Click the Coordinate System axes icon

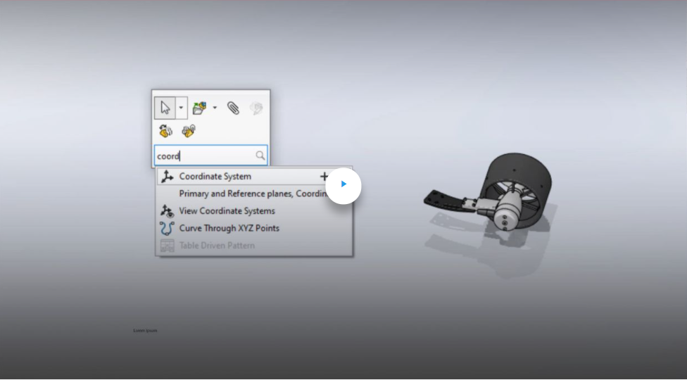(x=167, y=177)
